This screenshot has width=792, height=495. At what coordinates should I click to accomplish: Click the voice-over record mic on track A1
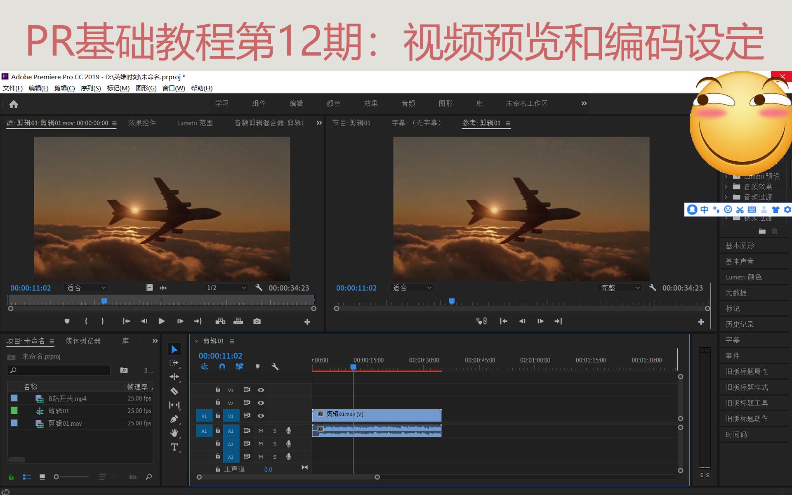click(288, 431)
